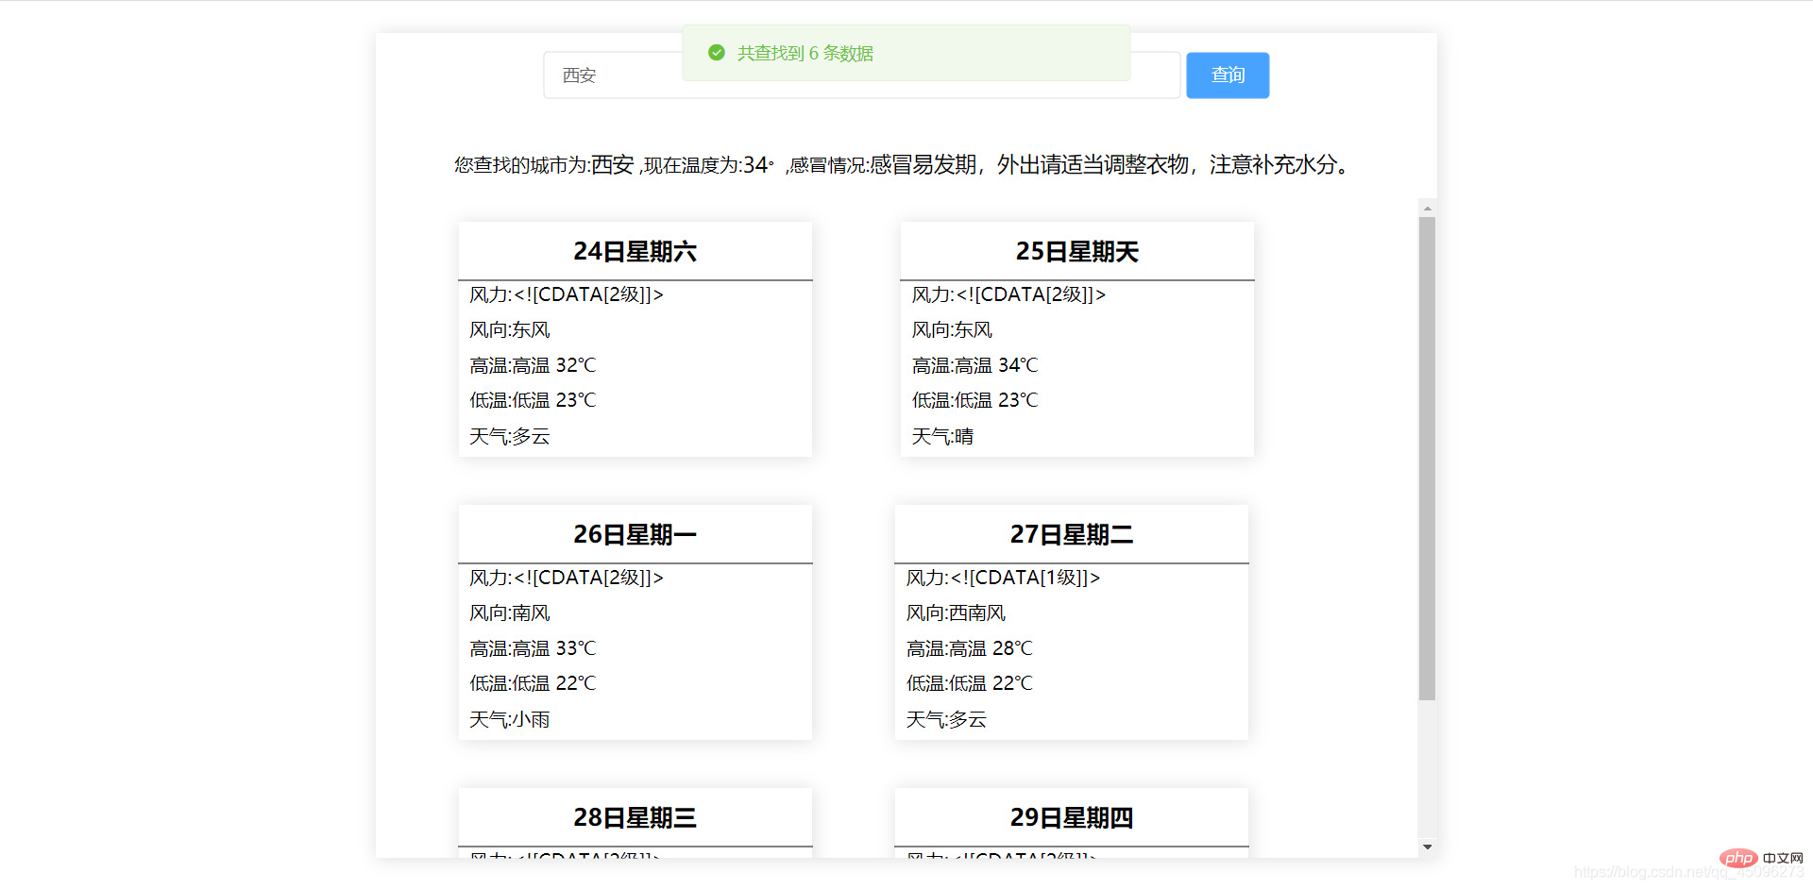
Task: Click 天气:晴 in the 25日 card
Action: click(942, 436)
